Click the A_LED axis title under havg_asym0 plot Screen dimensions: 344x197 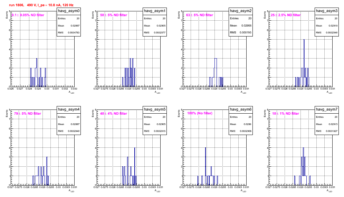pyautogui.click(x=71, y=92)
